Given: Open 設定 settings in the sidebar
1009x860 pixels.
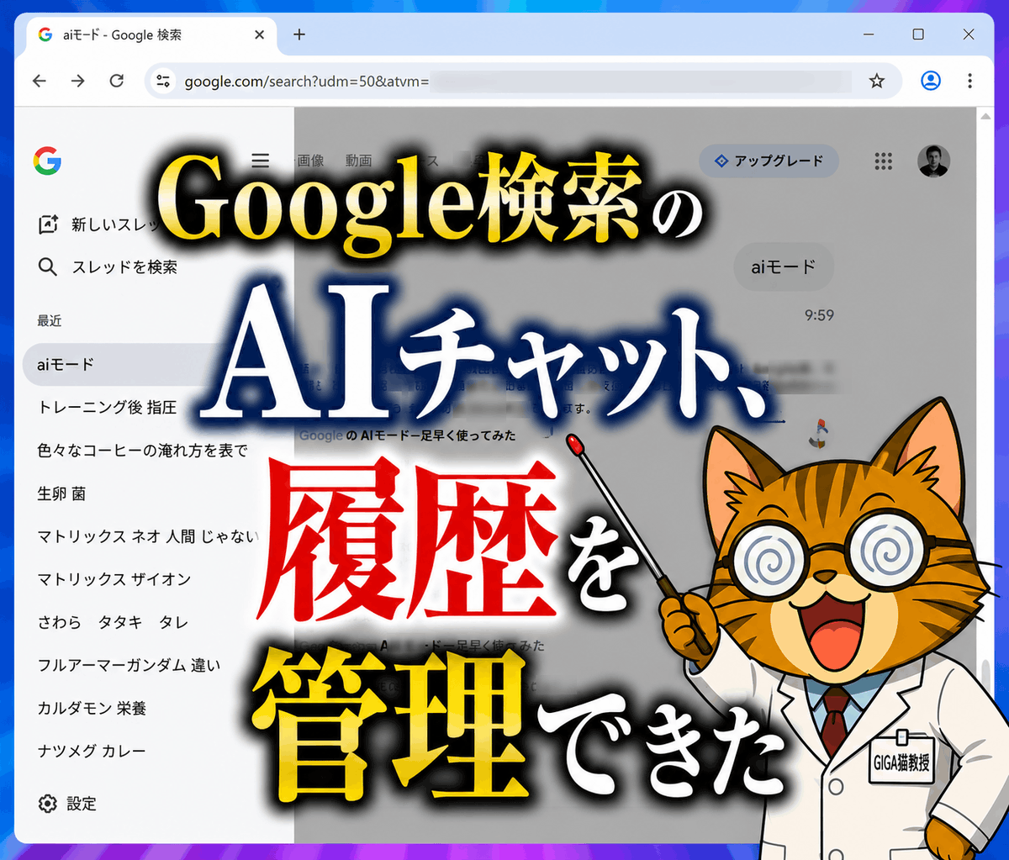Looking at the screenshot, I should coord(67,804).
